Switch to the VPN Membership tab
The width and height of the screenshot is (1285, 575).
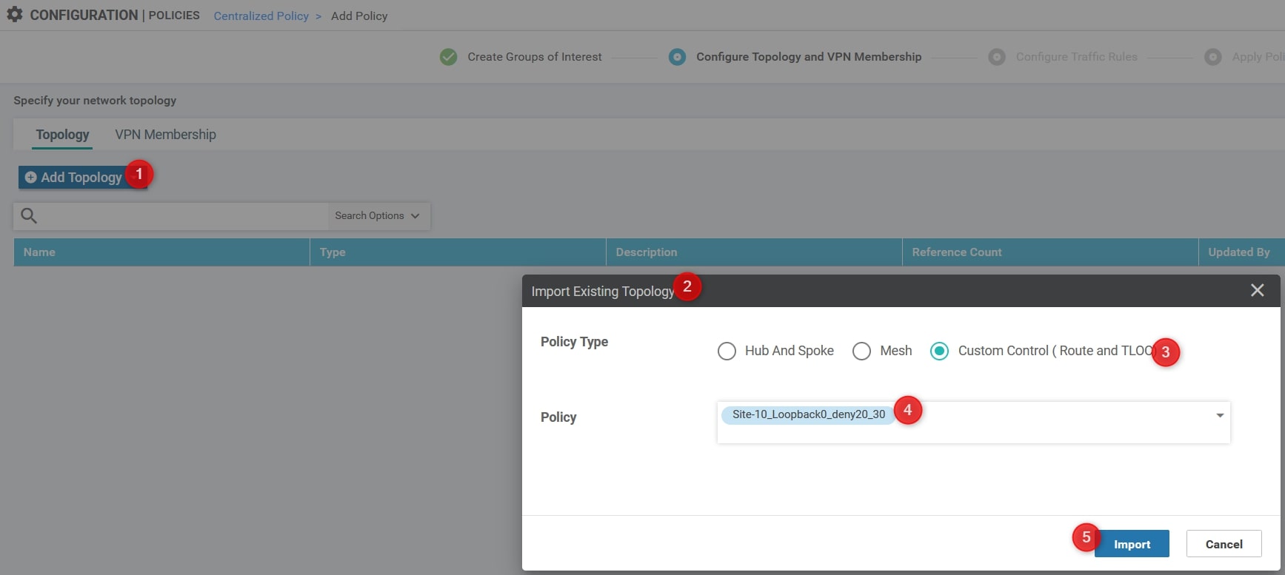click(165, 135)
